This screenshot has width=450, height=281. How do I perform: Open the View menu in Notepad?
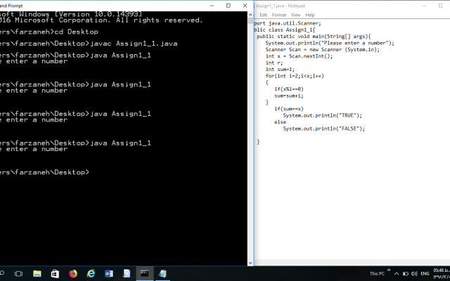coord(295,15)
